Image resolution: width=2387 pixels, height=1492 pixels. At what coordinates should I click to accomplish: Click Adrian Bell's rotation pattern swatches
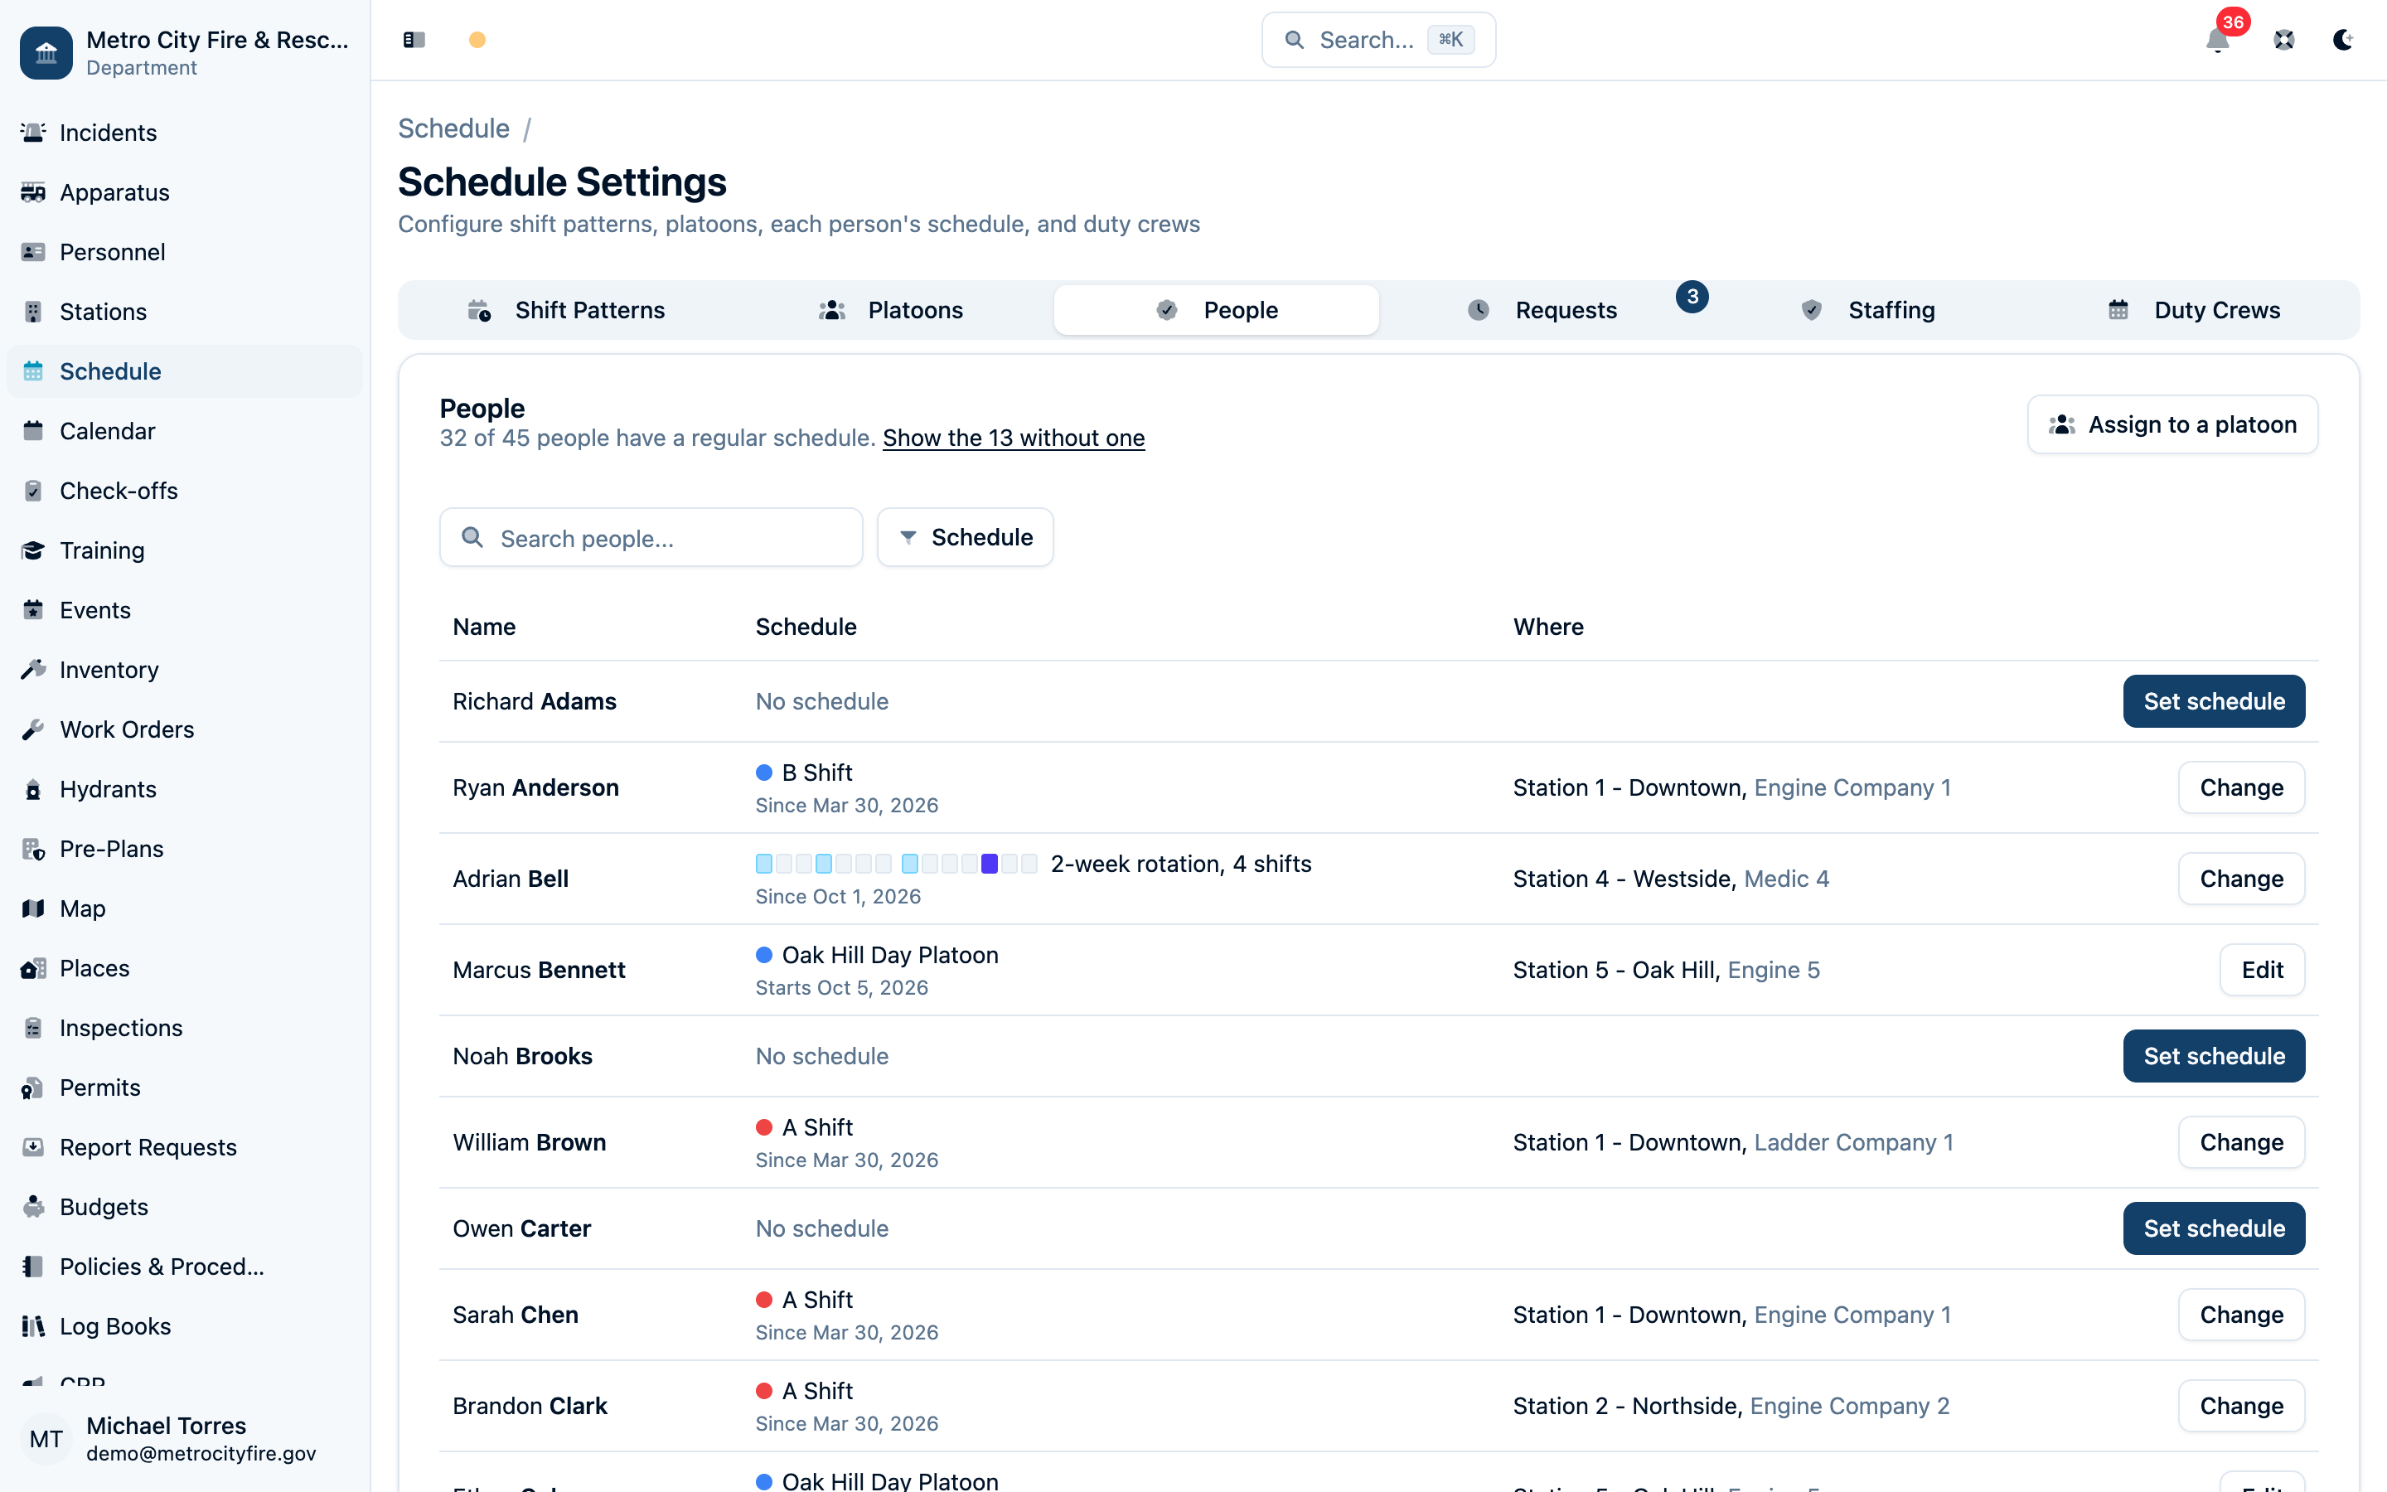(x=896, y=864)
